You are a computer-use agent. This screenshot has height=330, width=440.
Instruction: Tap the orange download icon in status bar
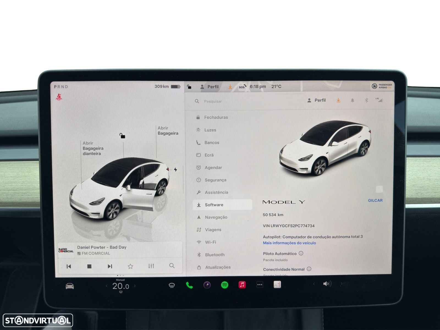coord(230,87)
